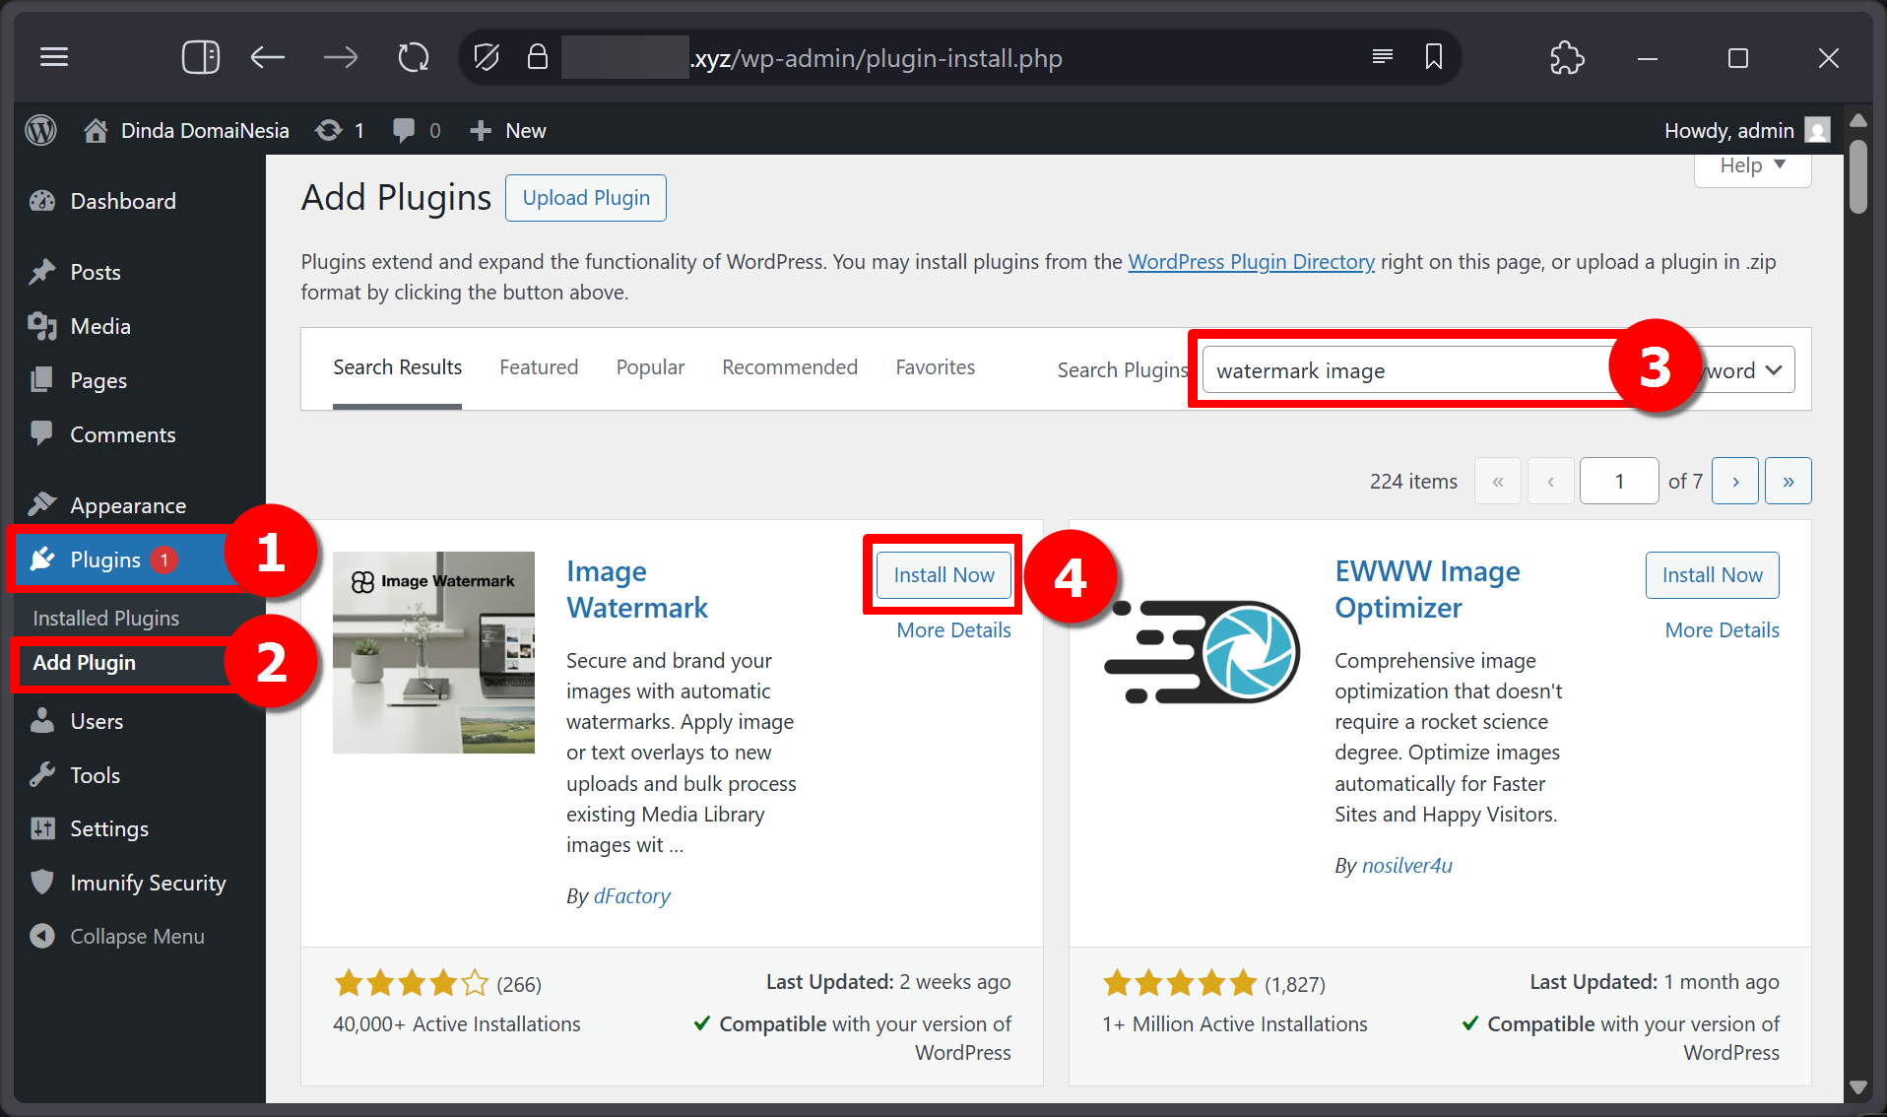Click the Tools wrench icon
1887x1117 pixels.
pyautogui.click(x=42, y=775)
